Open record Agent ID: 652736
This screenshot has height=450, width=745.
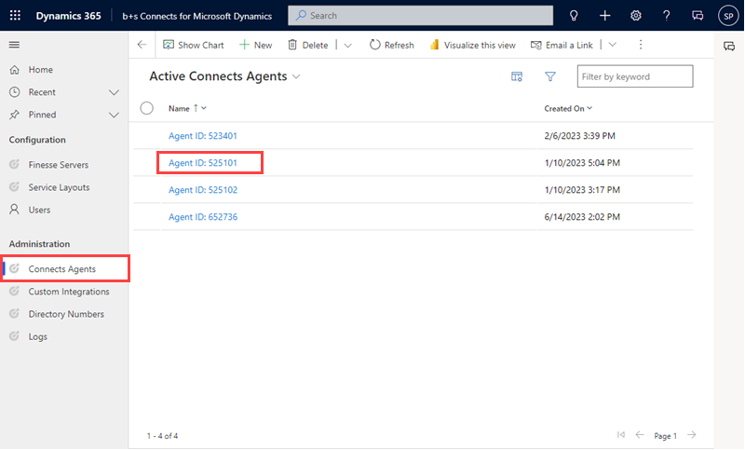click(203, 217)
